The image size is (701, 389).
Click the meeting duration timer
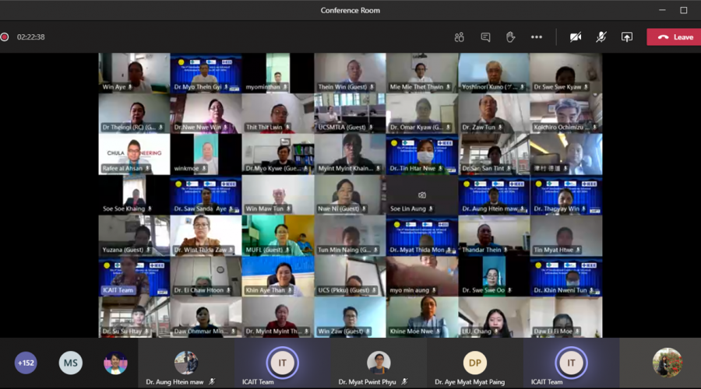(31, 37)
